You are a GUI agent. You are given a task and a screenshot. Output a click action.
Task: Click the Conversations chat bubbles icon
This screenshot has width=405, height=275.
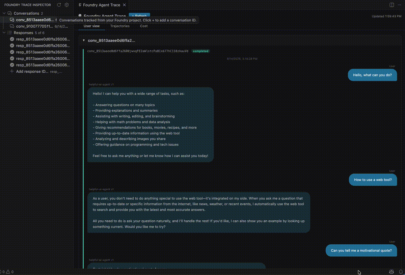point(10,13)
